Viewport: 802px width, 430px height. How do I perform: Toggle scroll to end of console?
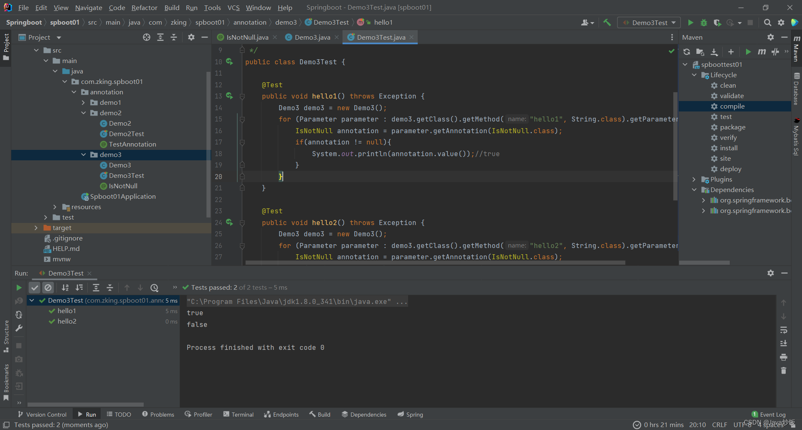tap(784, 344)
